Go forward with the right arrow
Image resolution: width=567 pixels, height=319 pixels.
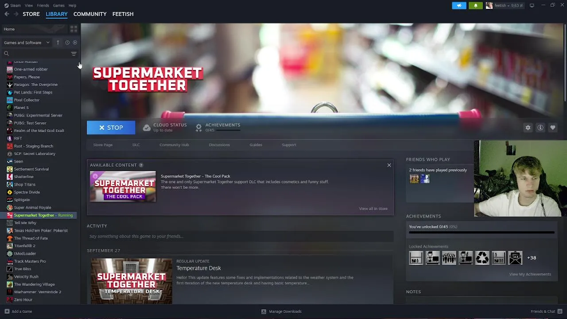16,14
